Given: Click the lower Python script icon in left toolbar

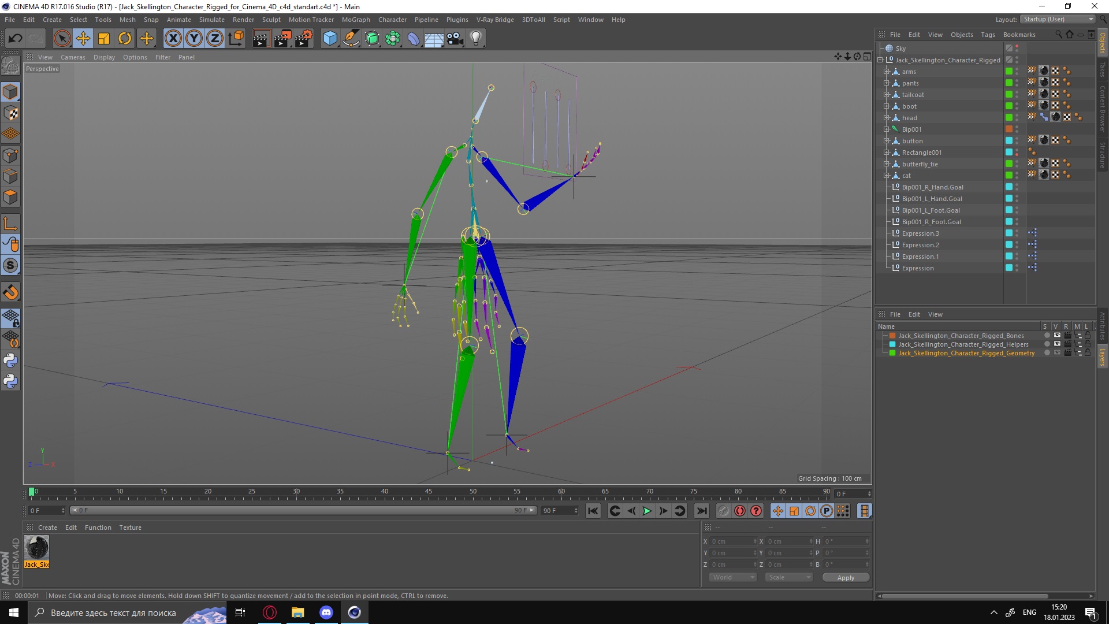Looking at the screenshot, I should coord(10,381).
